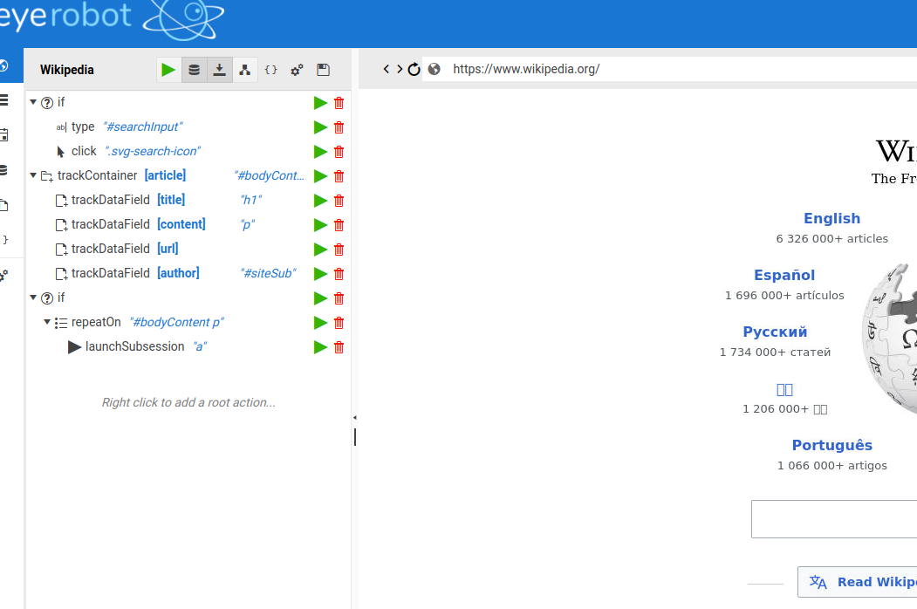Image resolution: width=917 pixels, height=609 pixels.
Task: Go back in the embedded browser
Action: coord(386,69)
